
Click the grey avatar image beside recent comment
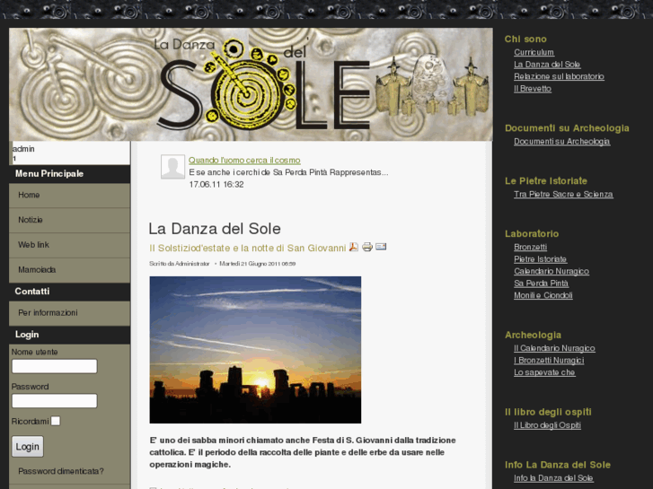(x=172, y=167)
